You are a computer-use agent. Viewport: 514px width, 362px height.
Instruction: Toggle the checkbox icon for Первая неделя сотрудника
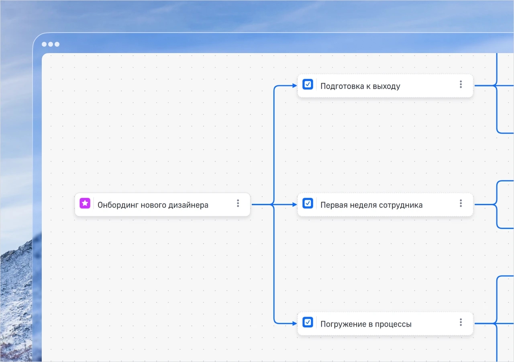[308, 204]
